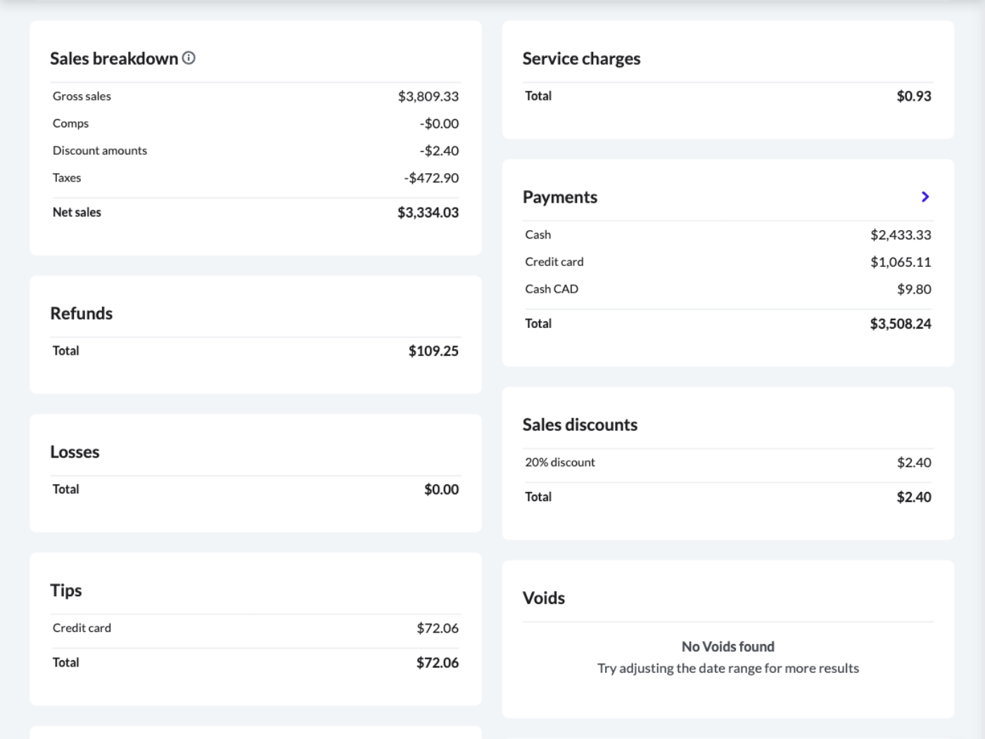Open the Payments detail view via chevron
Screen dimensions: 985x739
click(926, 197)
